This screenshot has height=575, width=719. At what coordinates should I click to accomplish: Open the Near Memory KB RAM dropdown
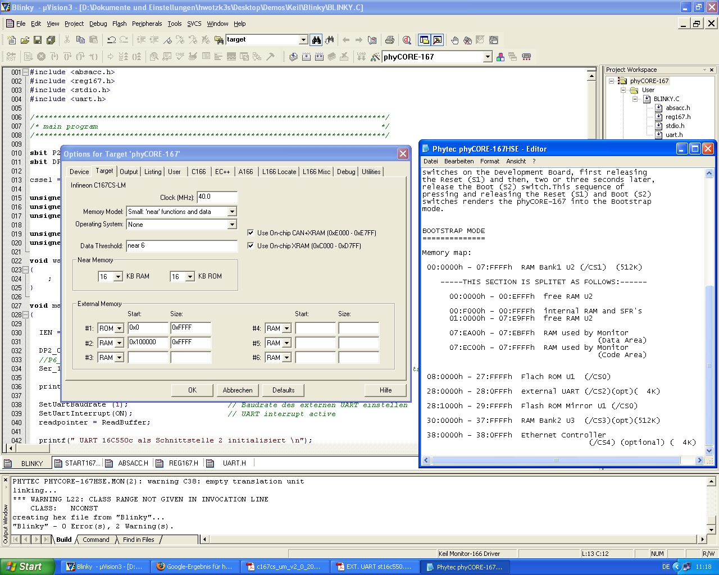[118, 277]
